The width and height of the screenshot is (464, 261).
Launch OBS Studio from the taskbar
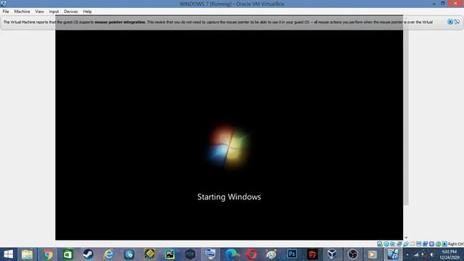(x=352, y=254)
